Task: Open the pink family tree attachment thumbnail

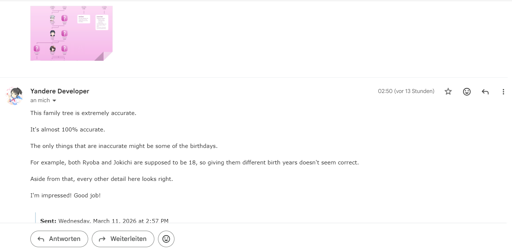Action: (x=71, y=33)
